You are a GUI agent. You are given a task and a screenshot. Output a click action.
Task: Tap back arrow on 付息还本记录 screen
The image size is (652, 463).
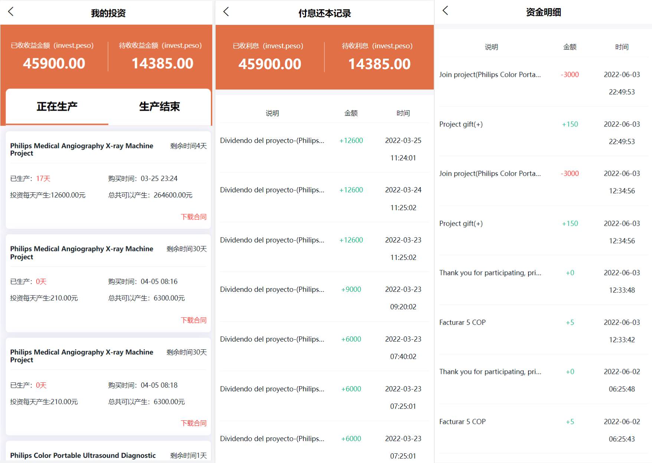click(x=226, y=12)
